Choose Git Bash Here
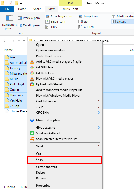The width and height of the screenshot is (134, 189). click(65, 73)
